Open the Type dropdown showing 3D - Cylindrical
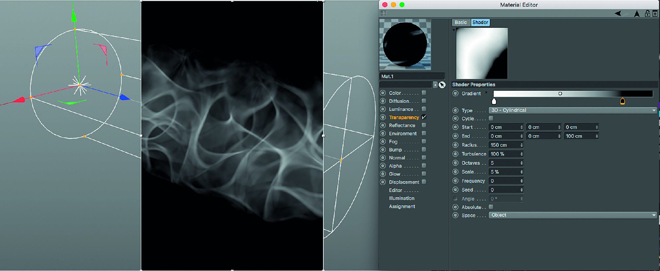This screenshot has width=660, height=271. point(572,110)
